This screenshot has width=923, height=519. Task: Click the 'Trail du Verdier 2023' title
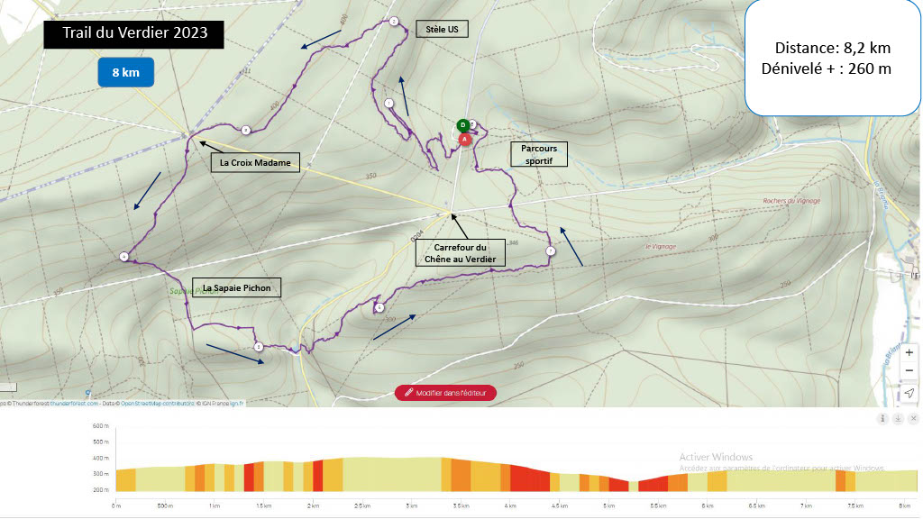coord(134,33)
